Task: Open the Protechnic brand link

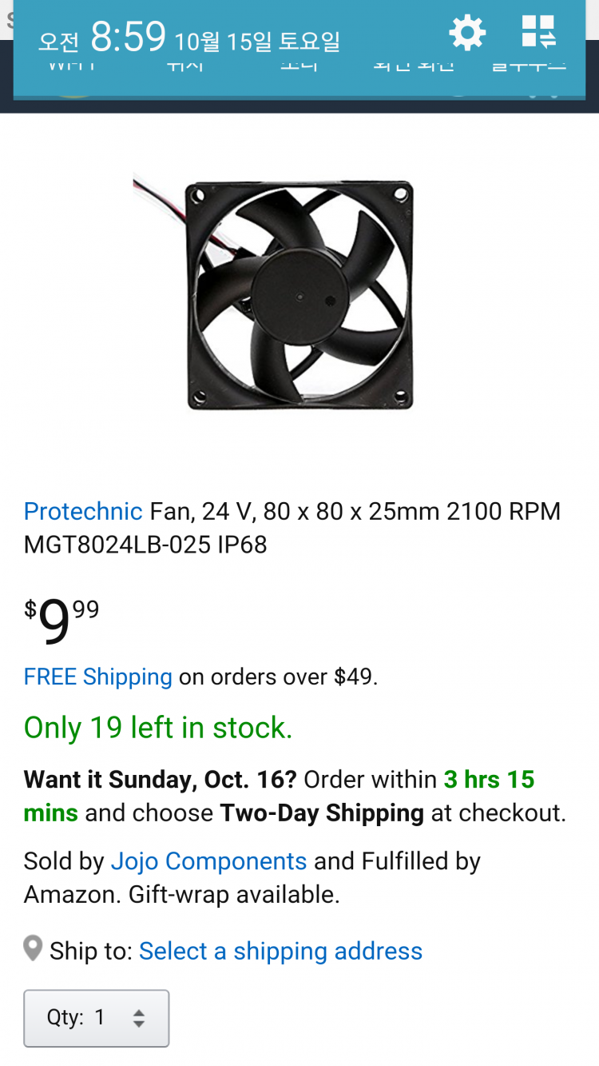Action: click(x=83, y=511)
